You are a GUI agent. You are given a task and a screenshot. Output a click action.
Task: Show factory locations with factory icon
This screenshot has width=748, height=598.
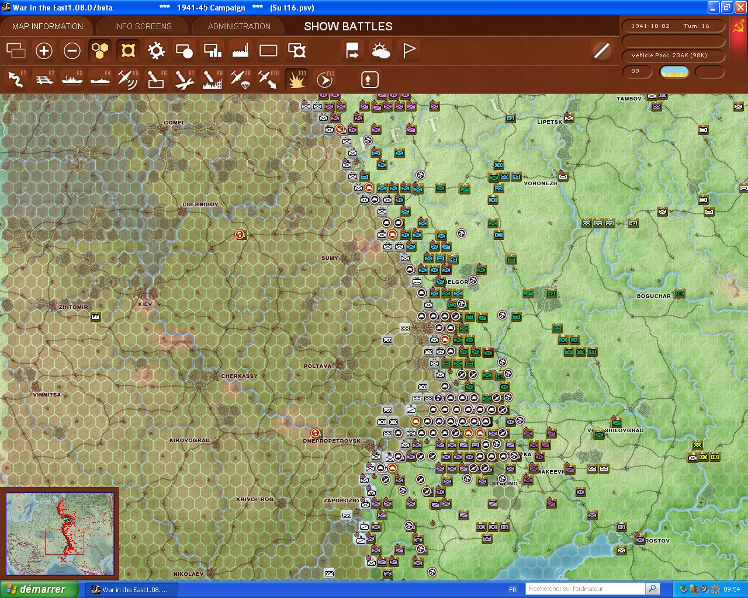[240, 51]
